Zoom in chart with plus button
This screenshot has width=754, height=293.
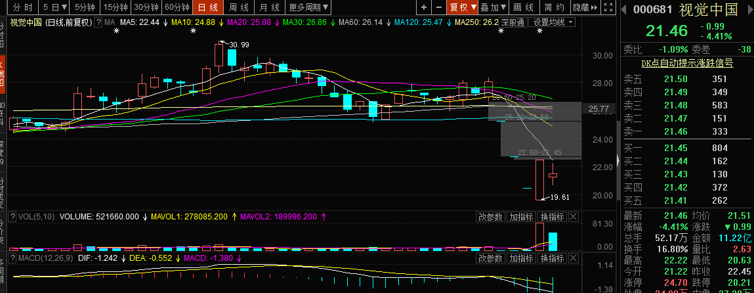(424, 8)
